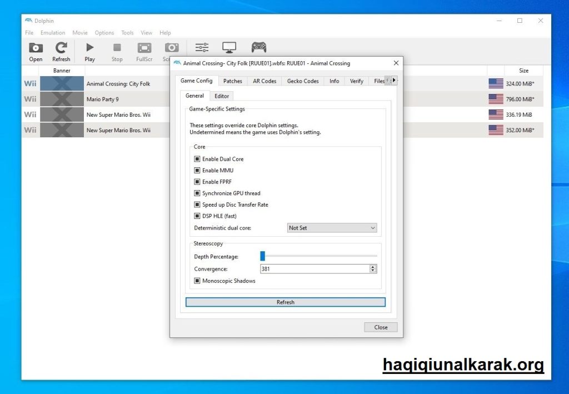Click the Refresh toolbar icon in Dolphin

coord(61,52)
